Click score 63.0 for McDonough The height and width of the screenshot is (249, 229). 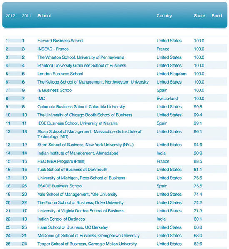(198, 236)
